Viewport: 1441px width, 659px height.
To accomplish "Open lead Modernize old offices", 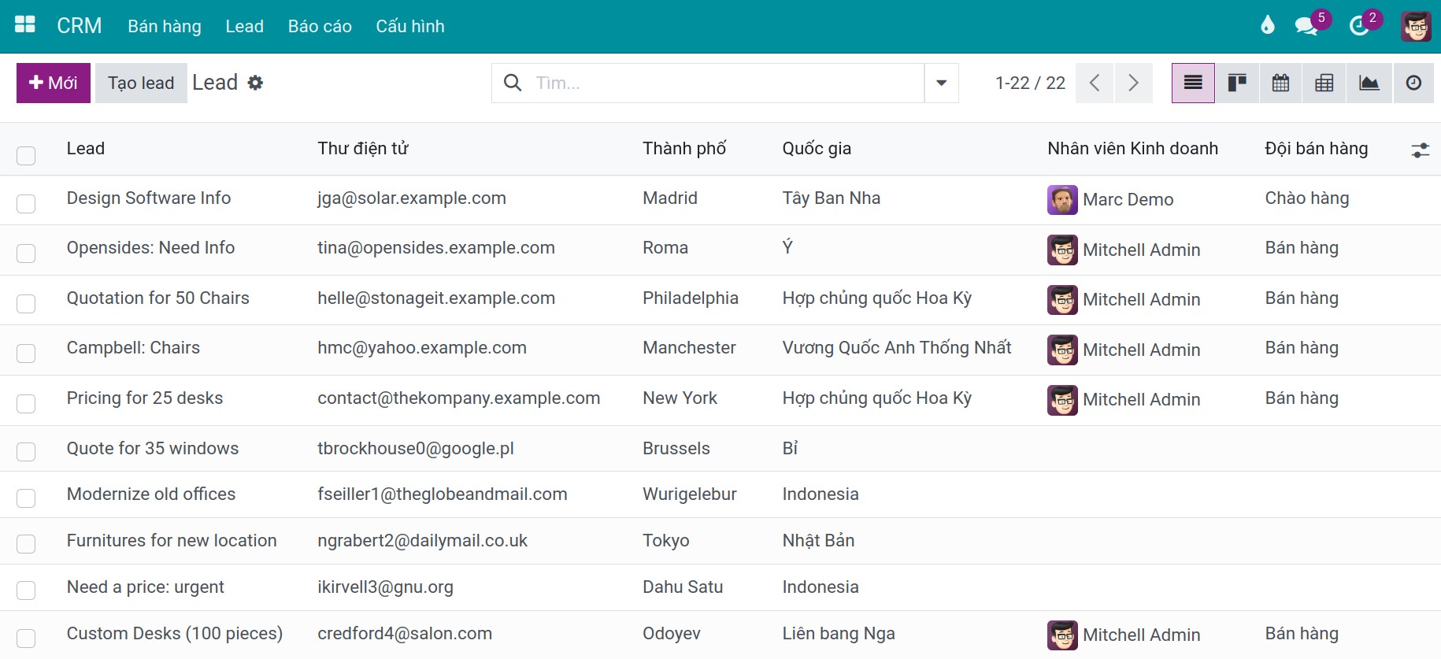I will [151, 494].
